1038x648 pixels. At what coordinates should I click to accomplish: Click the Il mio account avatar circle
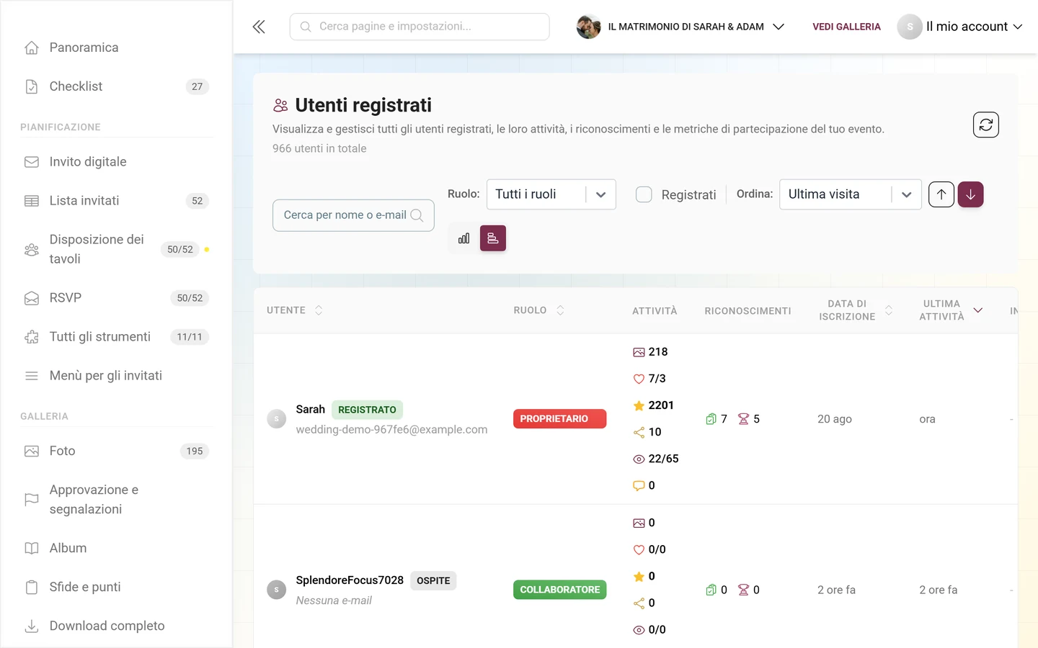[910, 27]
